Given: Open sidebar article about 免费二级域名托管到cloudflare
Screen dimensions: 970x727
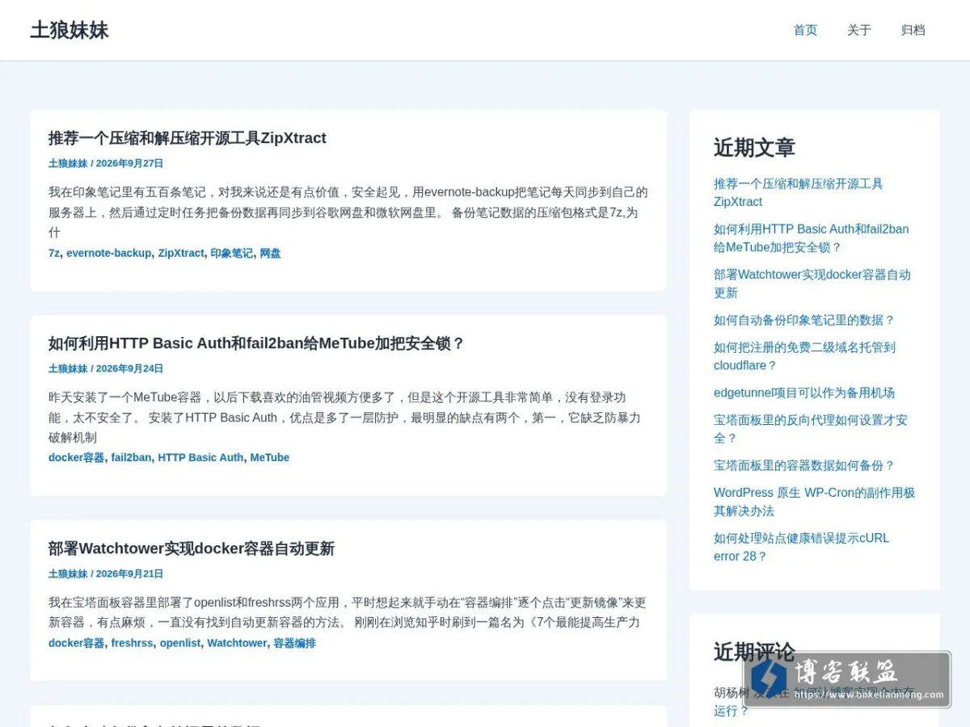Looking at the screenshot, I should 804,356.
